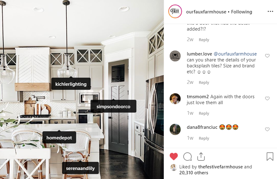Open the comment speech bubble icon
This screenshot has width=277, height=179.
pyautogui.click(x=187, y=157)
